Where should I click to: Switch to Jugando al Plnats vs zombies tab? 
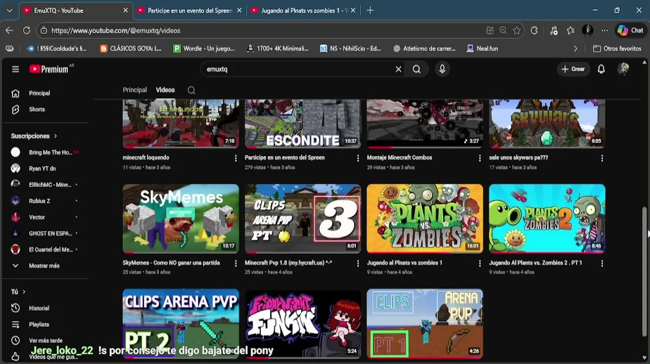(303, 10)
